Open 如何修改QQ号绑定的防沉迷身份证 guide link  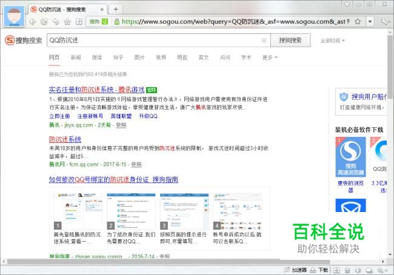coord(113,179)
